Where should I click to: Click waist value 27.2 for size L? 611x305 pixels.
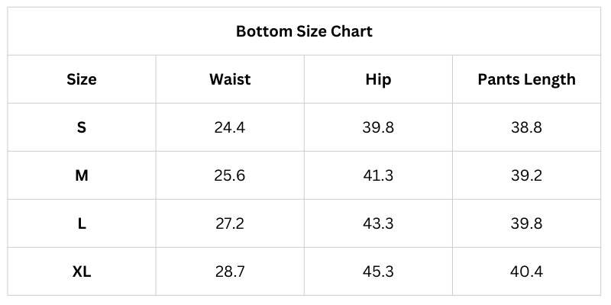point(230,223)
